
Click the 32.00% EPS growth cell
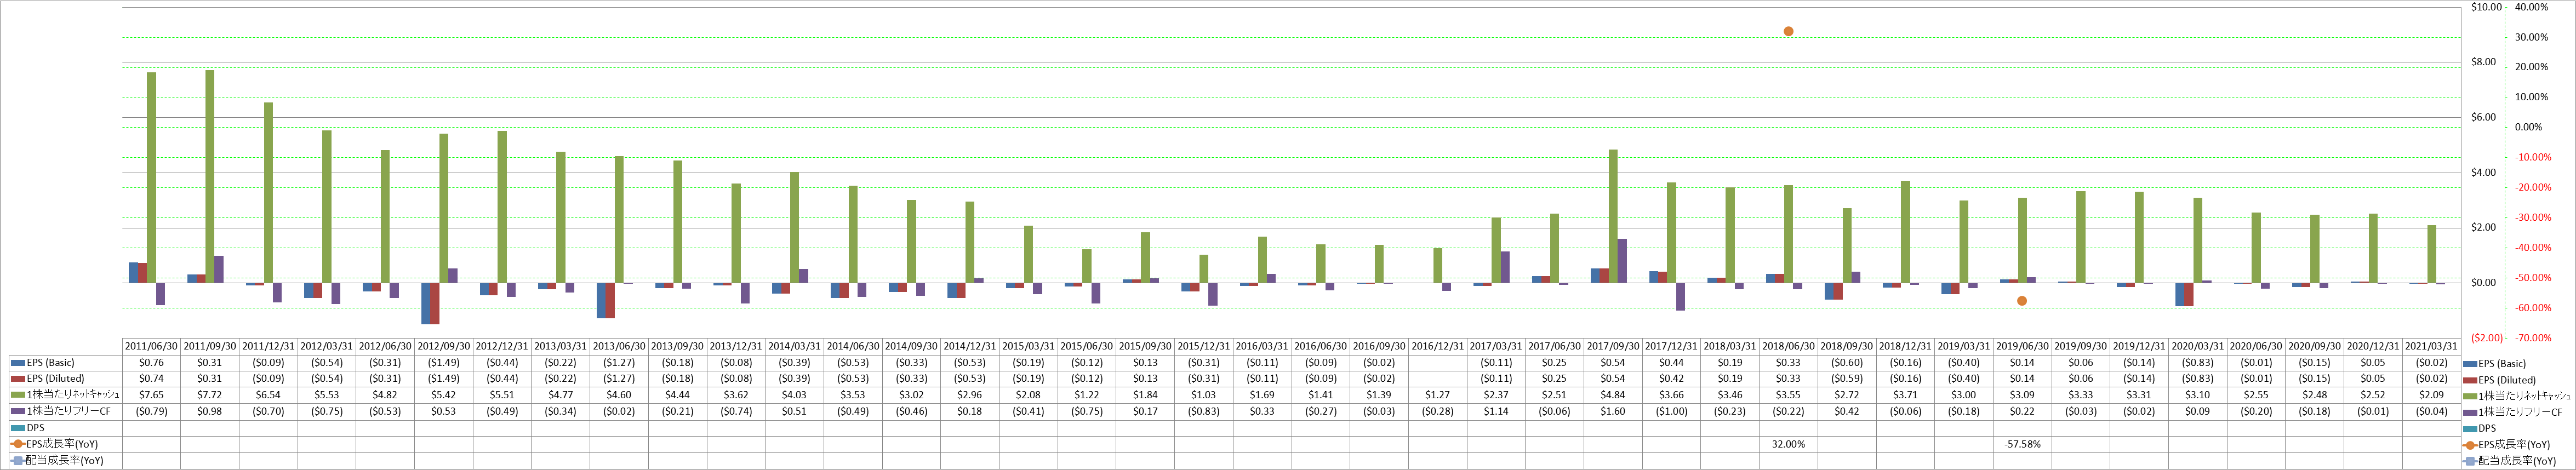(x=1788, y=443)
